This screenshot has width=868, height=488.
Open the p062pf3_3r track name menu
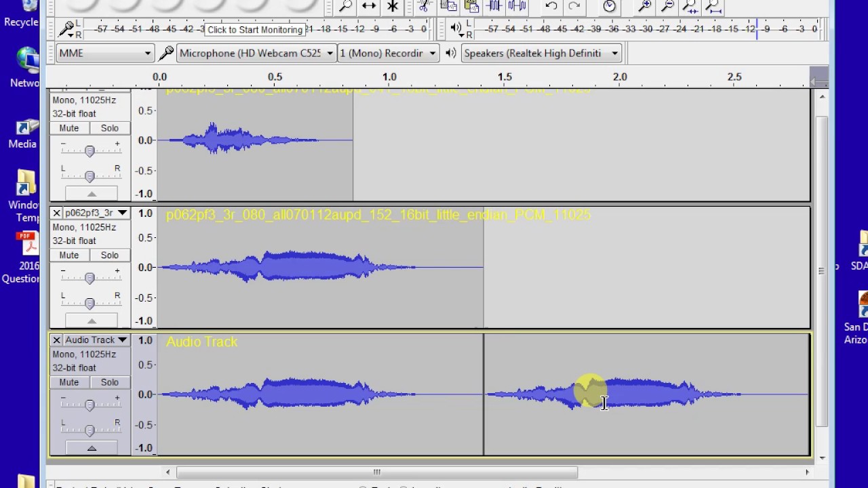(x=96, y=213)
